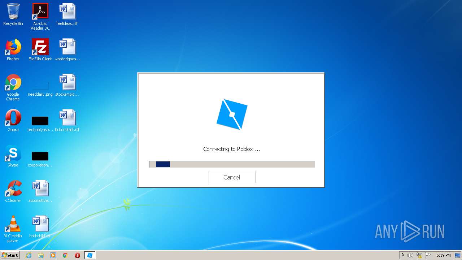This screenshot has width=462, height=260.
Task: Open CCleaner desktop shortcut
Action: coord(13,191)
